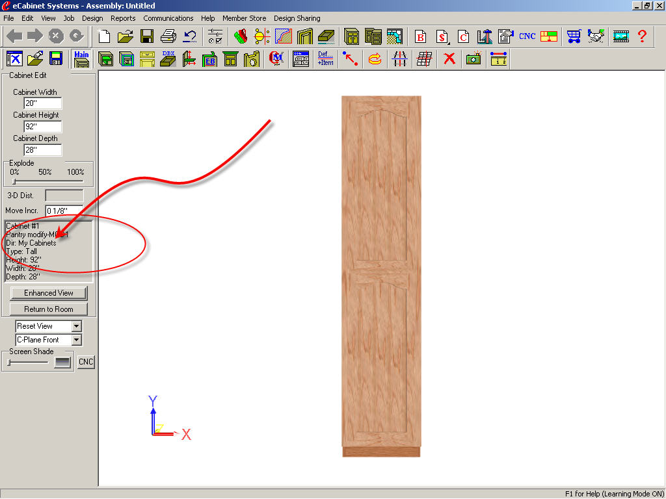Click the pantry cabinet in the viewport
Screen dimensions: 666x499
(381, 276)
